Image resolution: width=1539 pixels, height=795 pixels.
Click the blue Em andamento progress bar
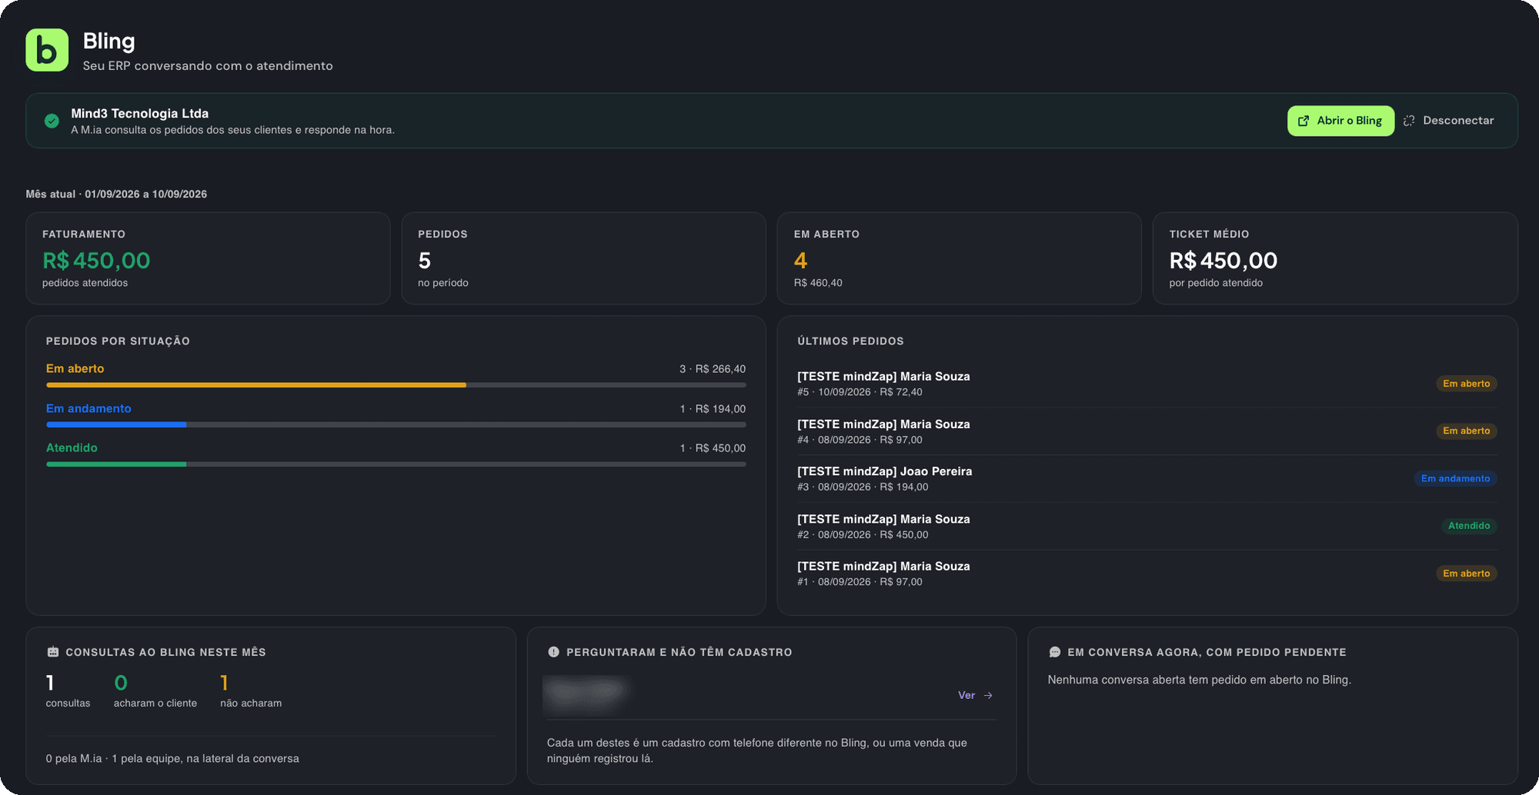pyautogui.click(x=116, y=424)
